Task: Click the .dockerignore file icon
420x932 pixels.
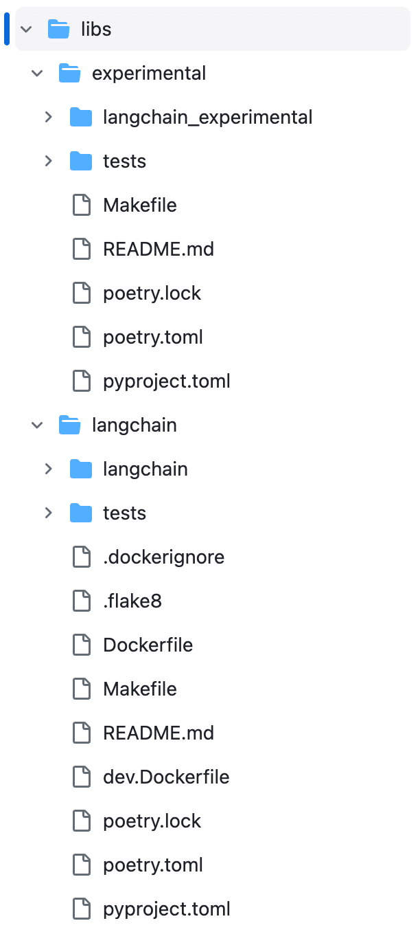Action: pos(82,557)
